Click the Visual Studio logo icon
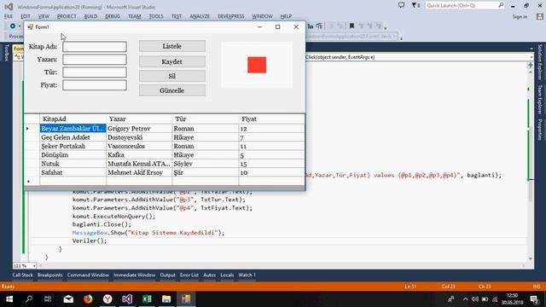 coord(9,7)
